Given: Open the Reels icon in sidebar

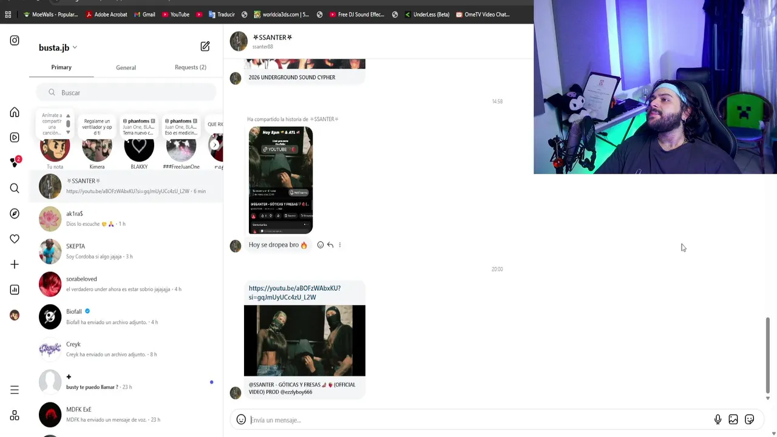Looking at the screenshot, I should [x=15, y=137].
